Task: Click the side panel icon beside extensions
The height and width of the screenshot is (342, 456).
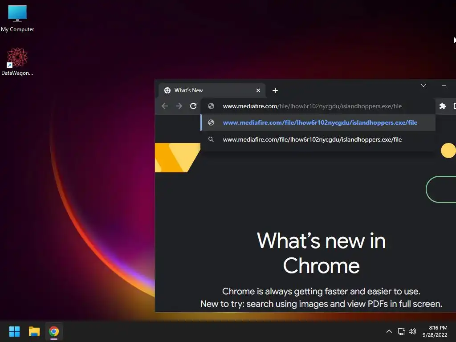Action: pyautogui.click(x=455, y=106)
